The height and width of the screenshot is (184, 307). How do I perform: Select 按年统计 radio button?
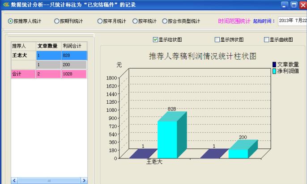click(x=135, y=21)
